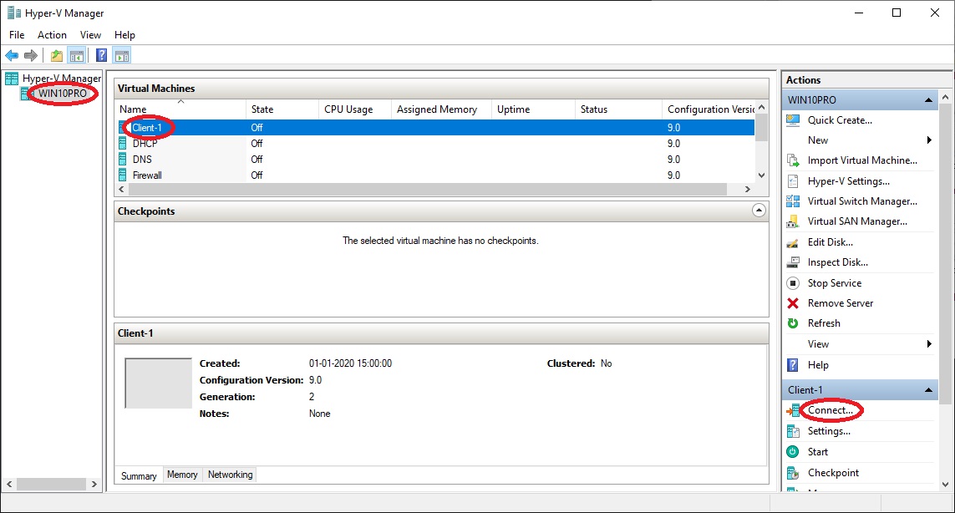Click the Firewall virtual machine icon
Image resolution: width=955 pixels, height=513 pixels.
coord(123,175)
